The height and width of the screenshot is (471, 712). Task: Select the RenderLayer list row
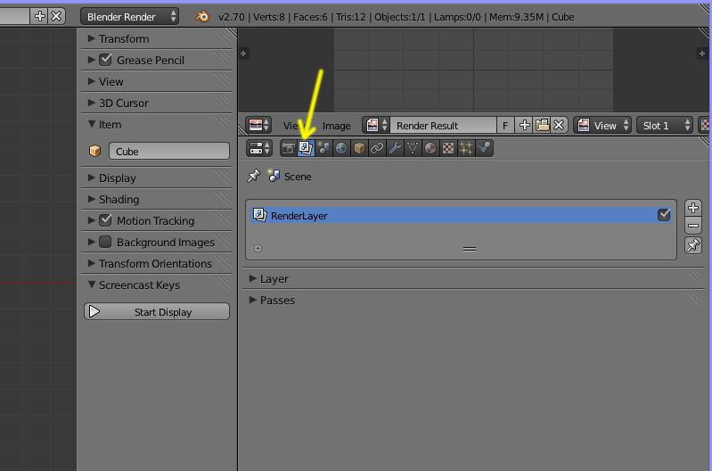461,215
